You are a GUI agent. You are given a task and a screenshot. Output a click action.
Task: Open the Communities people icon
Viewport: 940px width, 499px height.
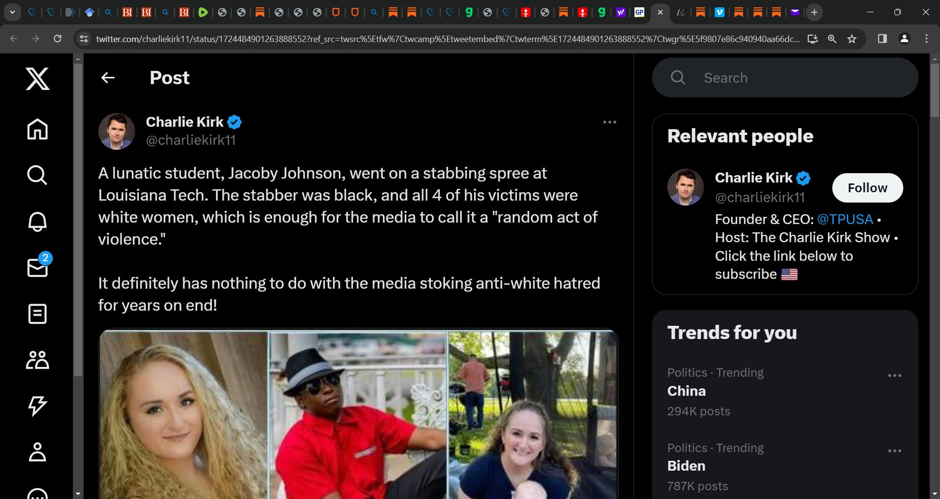coord(38,360)
